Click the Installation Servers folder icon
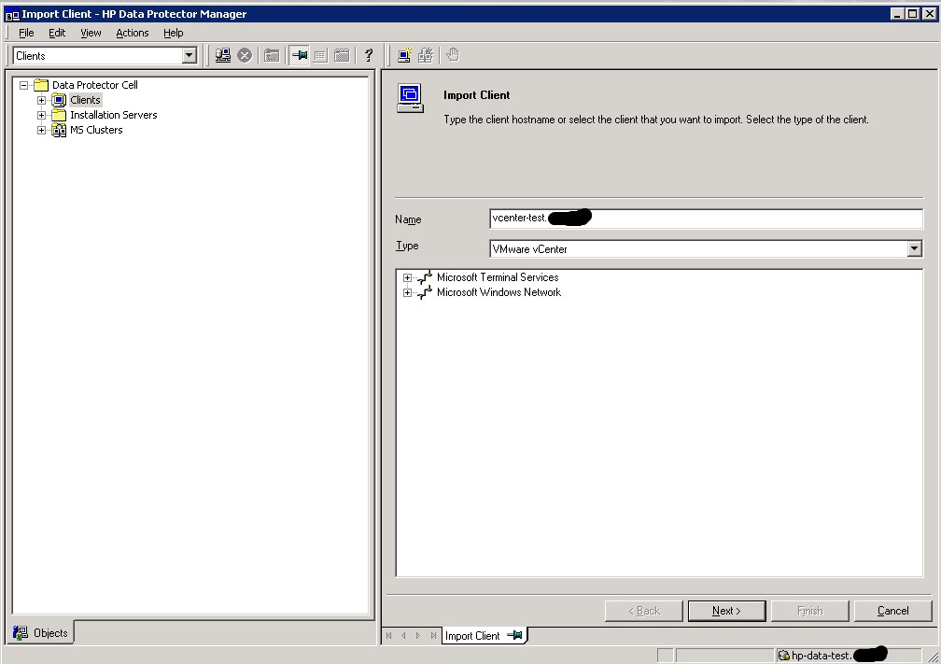941x664 pixels. 59,115
